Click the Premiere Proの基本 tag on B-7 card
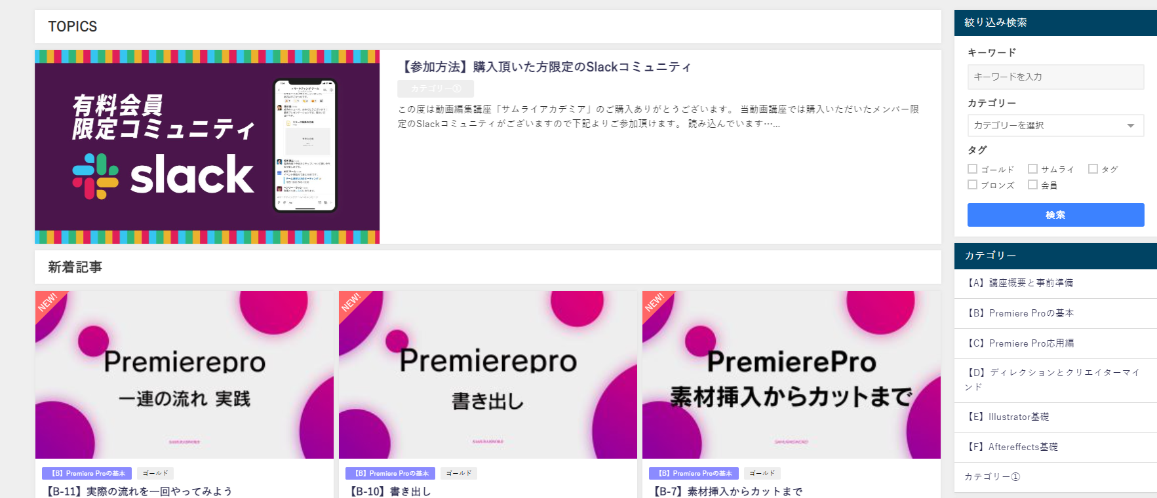The width and height of the screenshot is (1157, 498). pyautogui.click(x=694, y=473)
